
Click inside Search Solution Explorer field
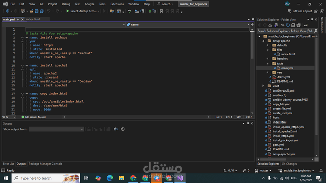tap(285, 31)
